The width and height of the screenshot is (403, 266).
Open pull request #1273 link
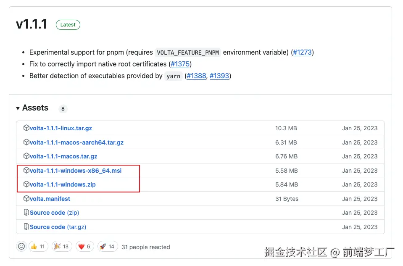click(x=302, y=52)
